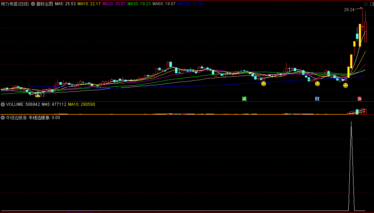Expand the VOLUME indicator dropdown arrow
Screen dimensions: 374x213
tap(3, 104)
